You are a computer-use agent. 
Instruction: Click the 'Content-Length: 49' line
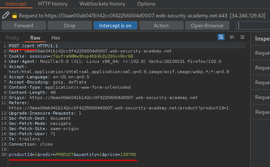(x=33, y=92)
